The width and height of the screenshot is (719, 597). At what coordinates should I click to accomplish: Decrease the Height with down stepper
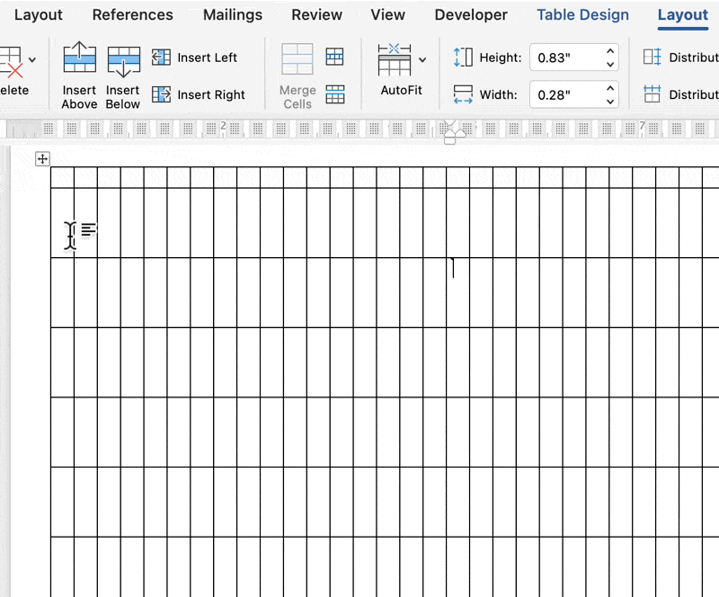point(610,64)
